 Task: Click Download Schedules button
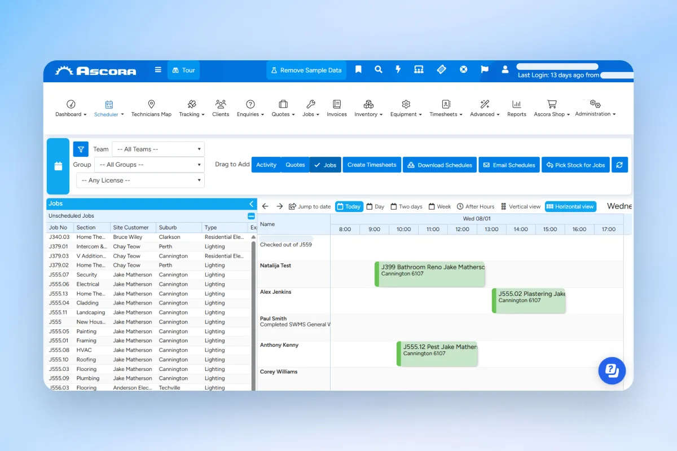[440, 165]
